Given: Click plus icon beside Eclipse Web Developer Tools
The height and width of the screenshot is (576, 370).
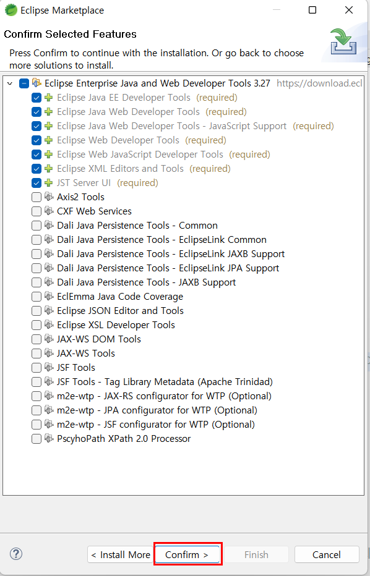Looking at the screenshot, I should 48,140.
